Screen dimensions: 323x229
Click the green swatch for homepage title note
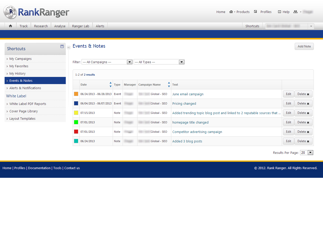[76, 122]
